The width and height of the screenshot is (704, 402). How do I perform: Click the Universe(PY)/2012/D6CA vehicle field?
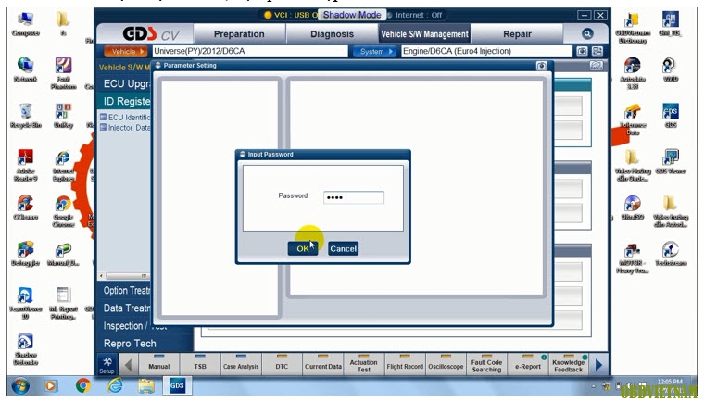click(249, 51)
